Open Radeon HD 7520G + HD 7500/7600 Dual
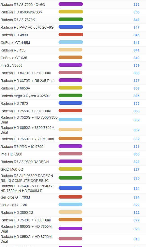146x247 pixels. point(29,120)
